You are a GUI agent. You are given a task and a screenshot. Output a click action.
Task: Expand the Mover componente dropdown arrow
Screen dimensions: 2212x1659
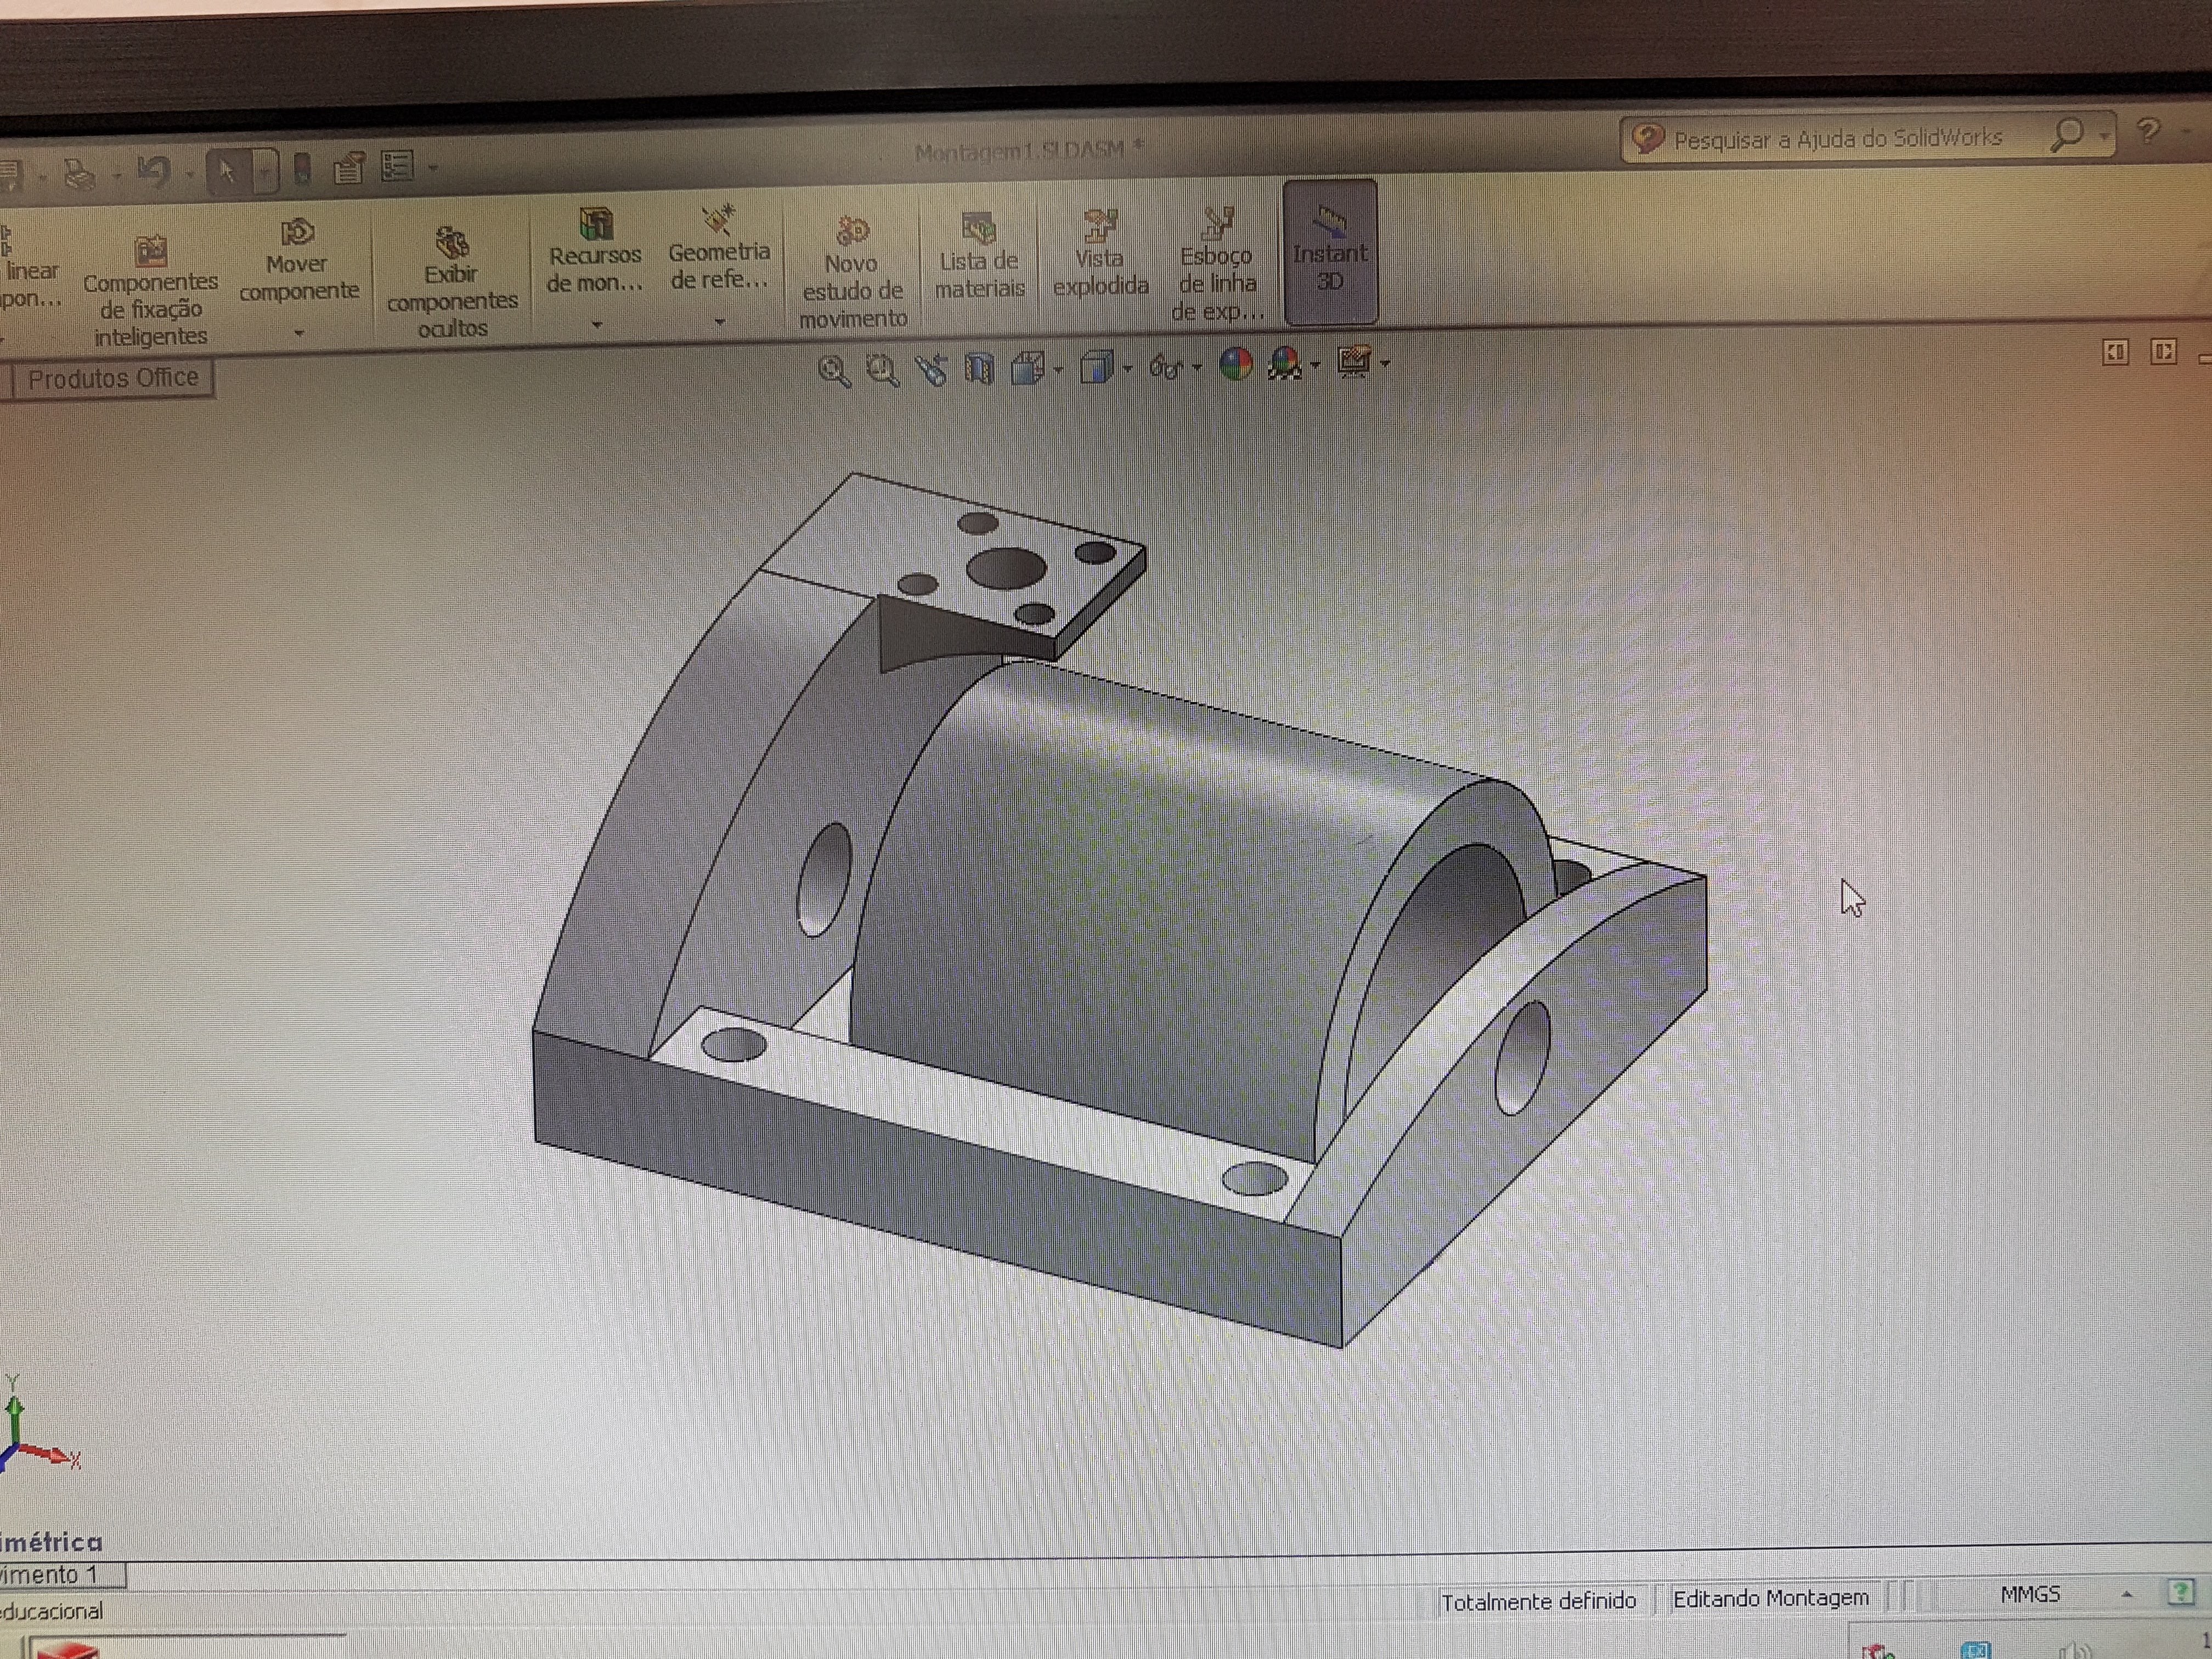point(298,333)
